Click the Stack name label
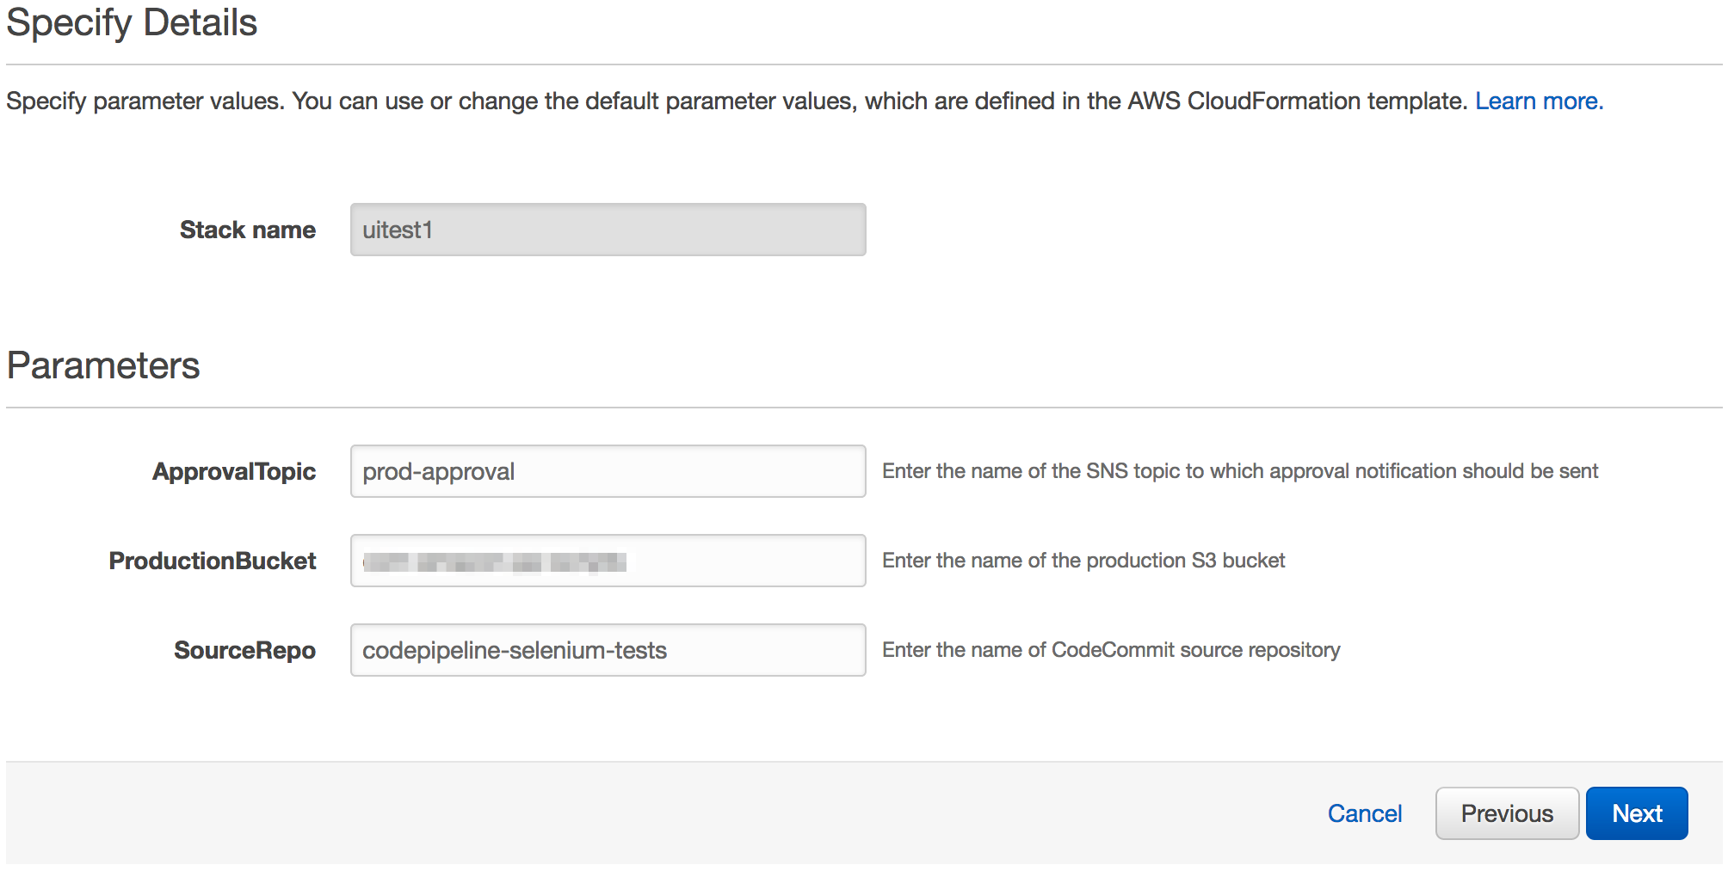 pyautogui.click(x=247, y=230)
